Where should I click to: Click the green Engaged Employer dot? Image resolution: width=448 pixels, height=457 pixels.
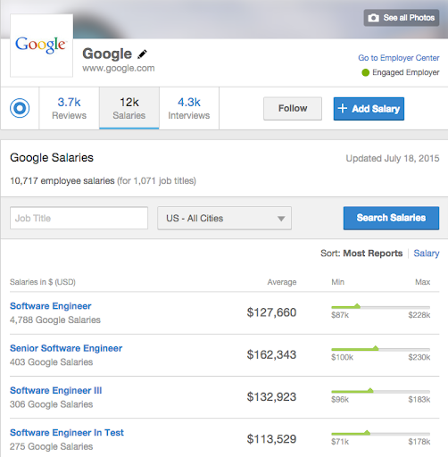click(365, 72)
